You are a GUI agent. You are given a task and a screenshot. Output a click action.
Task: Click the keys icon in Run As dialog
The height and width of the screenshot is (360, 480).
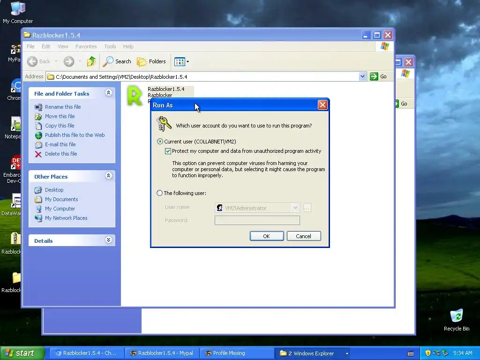164,124
